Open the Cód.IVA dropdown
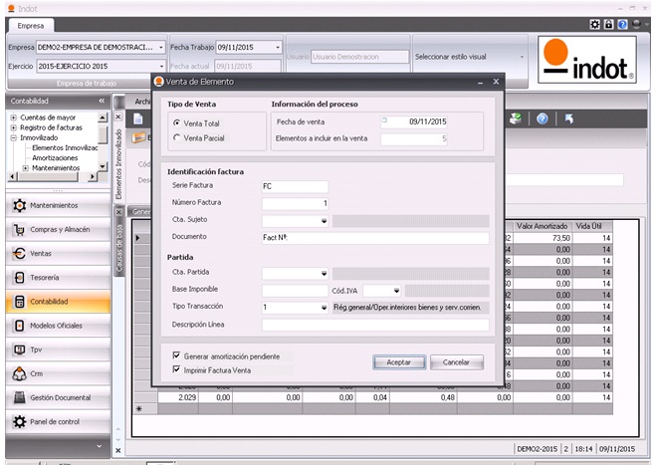 [x=396, y=291]
